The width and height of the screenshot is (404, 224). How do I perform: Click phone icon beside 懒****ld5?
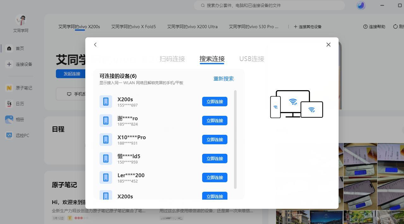click(106, 159)
